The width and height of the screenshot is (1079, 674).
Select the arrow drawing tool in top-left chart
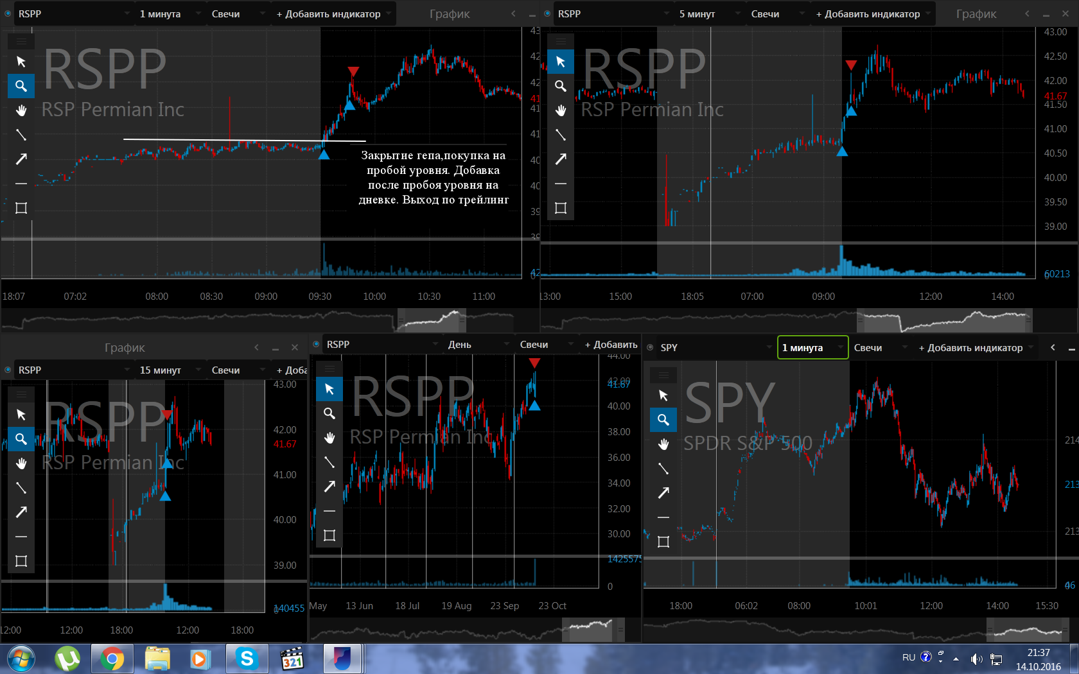tap(21, 159)
